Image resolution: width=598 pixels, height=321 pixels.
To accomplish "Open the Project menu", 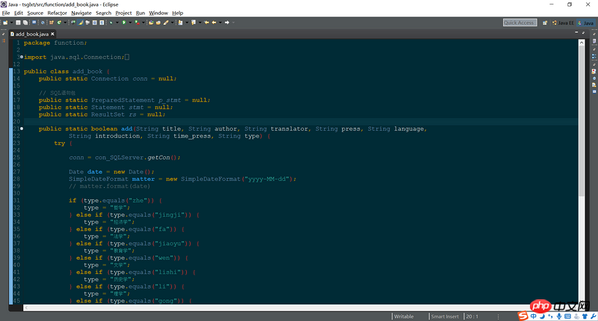I will 123,13.
